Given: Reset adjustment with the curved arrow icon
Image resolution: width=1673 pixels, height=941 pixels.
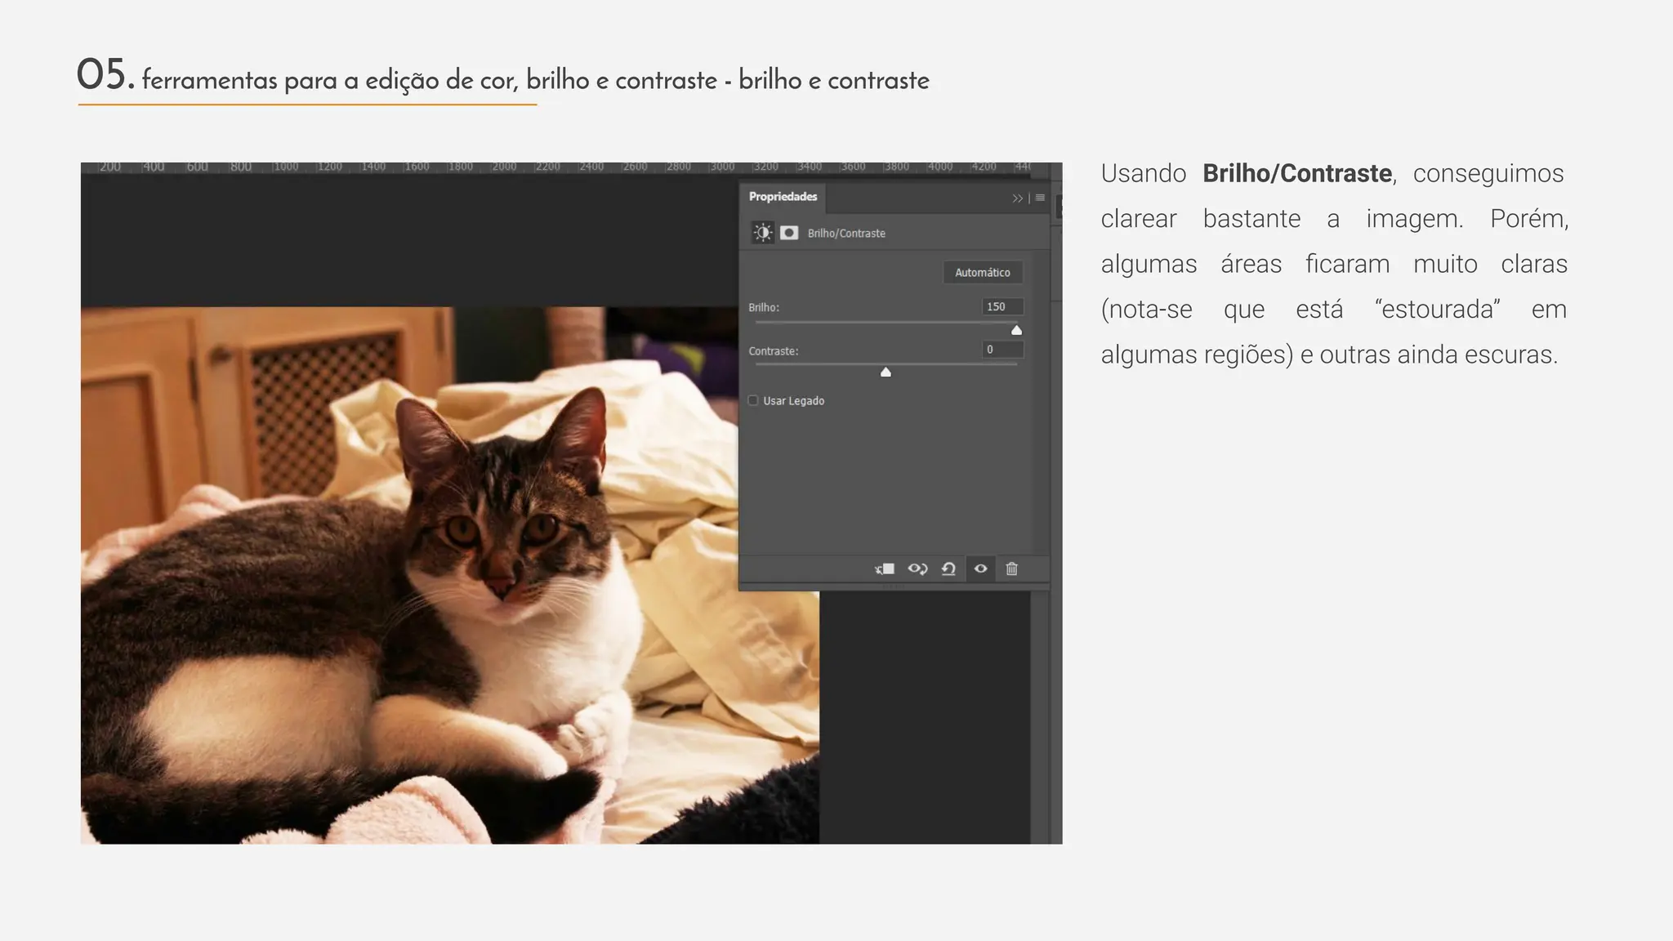Looking at the screenshot, I should point(948,569).
